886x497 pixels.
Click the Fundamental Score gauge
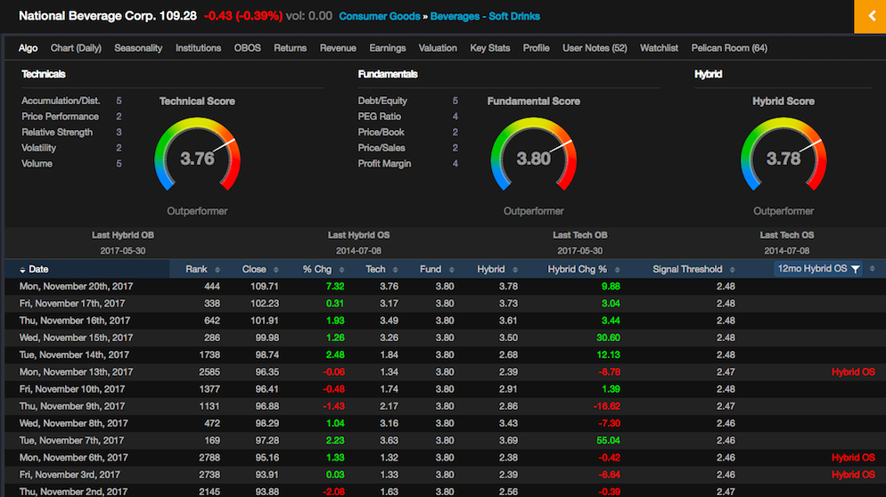(533, 154)
